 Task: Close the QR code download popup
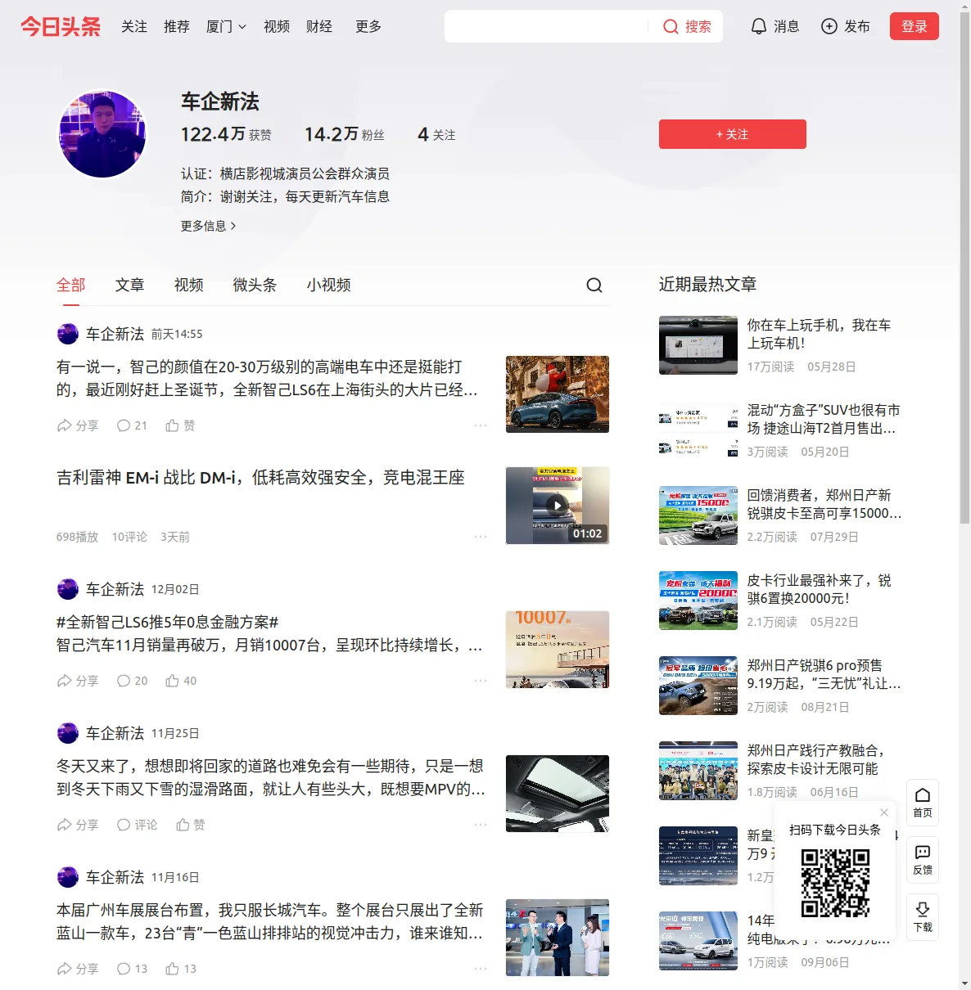click(x=884, y=812)
